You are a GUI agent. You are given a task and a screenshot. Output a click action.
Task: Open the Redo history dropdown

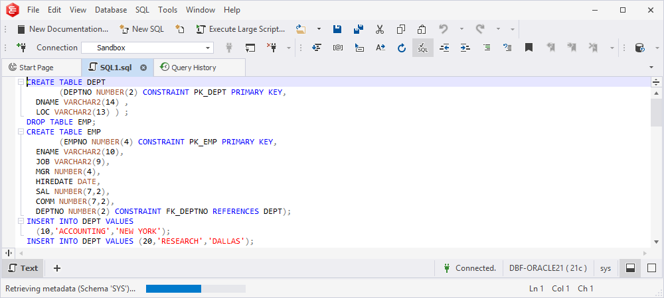[x=499, y=29]
